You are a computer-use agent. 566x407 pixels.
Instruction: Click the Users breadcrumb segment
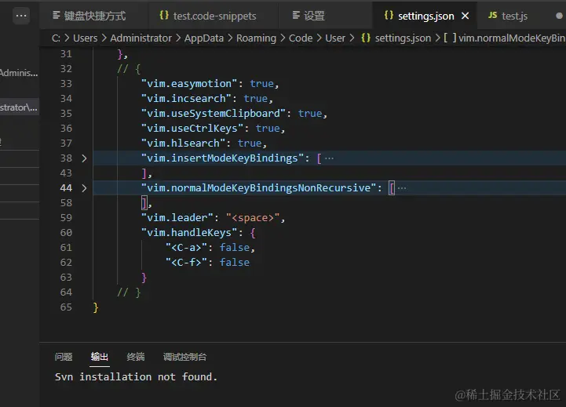pyautogui.click(x=86, y=38)
